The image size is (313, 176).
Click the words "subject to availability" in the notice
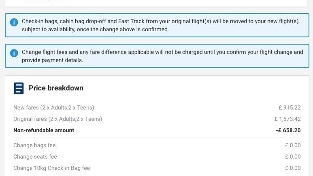(46, 30)
